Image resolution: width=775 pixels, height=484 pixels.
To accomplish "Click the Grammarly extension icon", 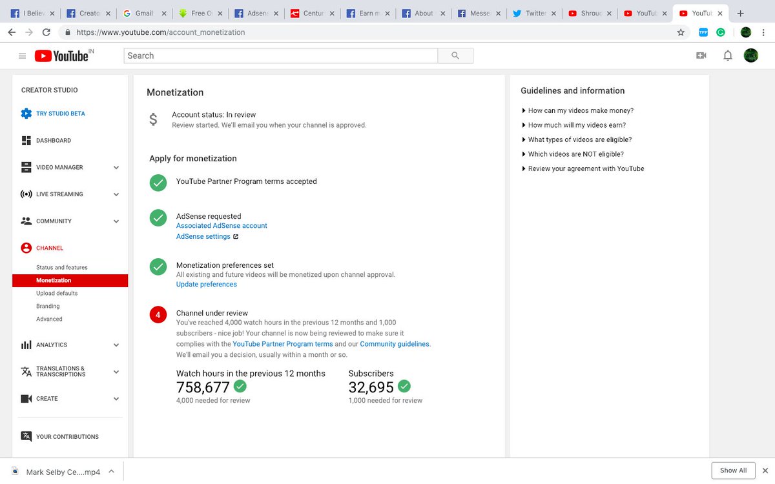I will click(721, 32).
